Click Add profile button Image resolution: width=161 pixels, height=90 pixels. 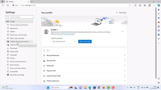(121, 13)
